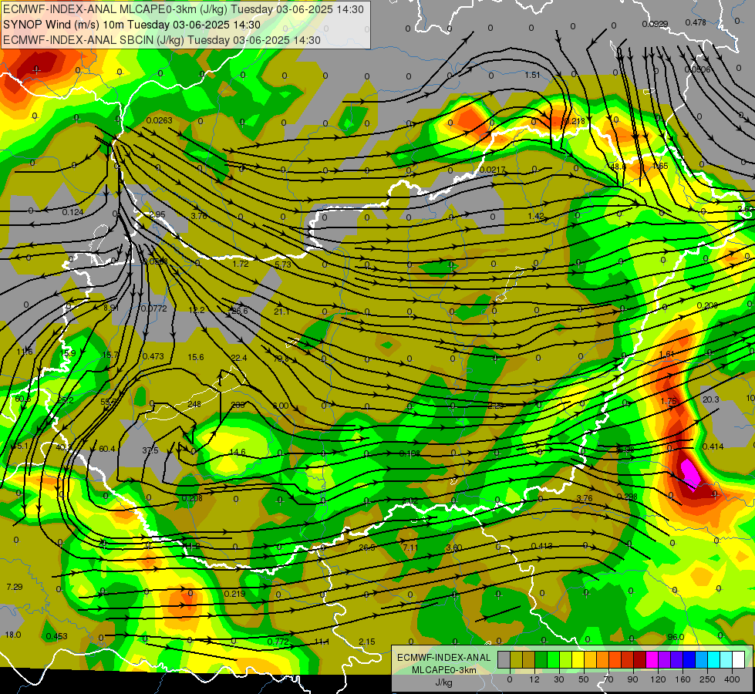The image size is (755, 694).
Task: Click the map value 0.124
Action: (x=72, y=212)
